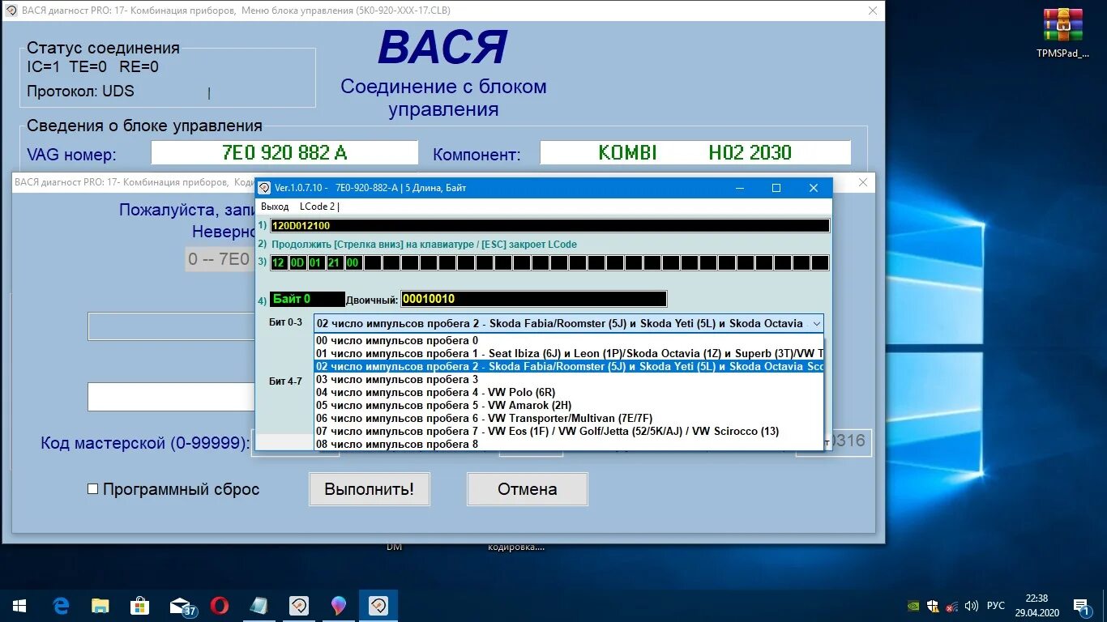
Task: Open NVIDIA tray icon
Action: click(913, 606)
